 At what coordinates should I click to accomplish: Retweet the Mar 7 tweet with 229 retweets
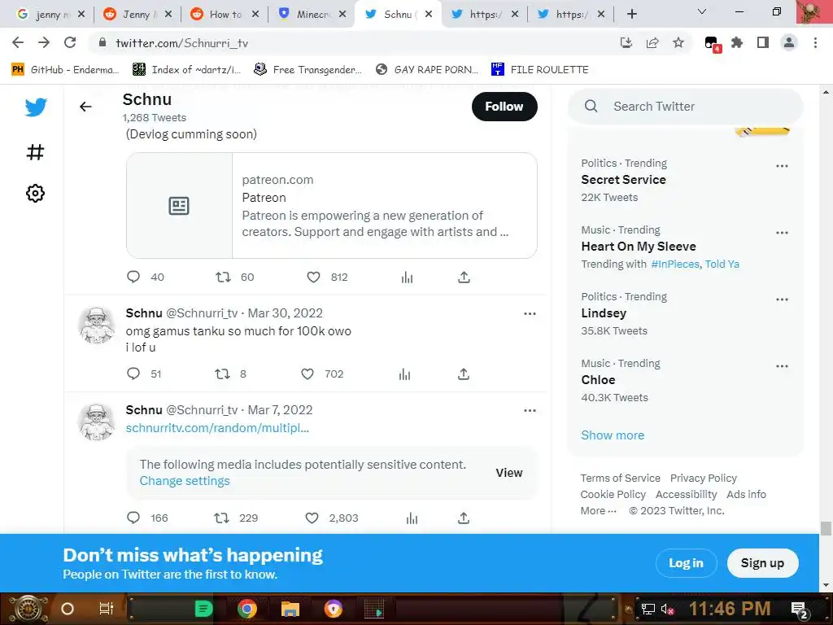click(221, 518)
